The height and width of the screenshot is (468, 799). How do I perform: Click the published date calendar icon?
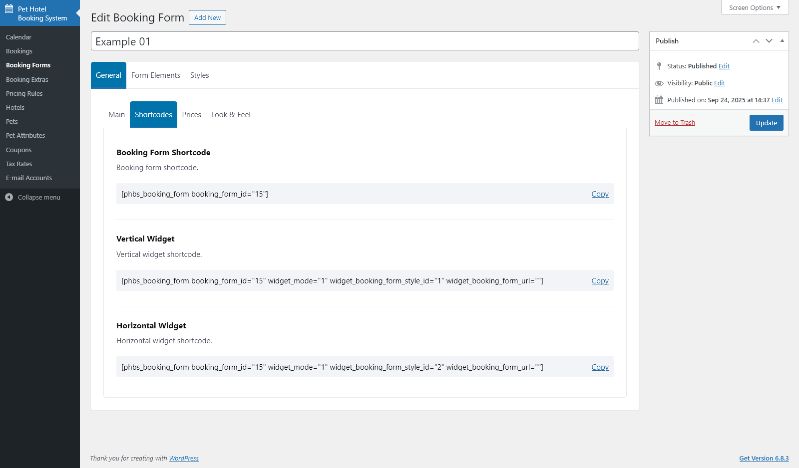click(x=659, y=100)
